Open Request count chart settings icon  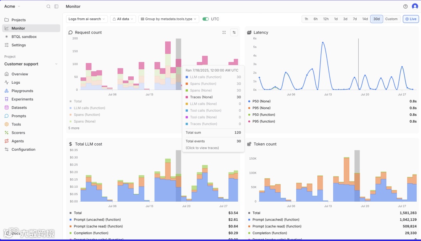coord(234,32)
